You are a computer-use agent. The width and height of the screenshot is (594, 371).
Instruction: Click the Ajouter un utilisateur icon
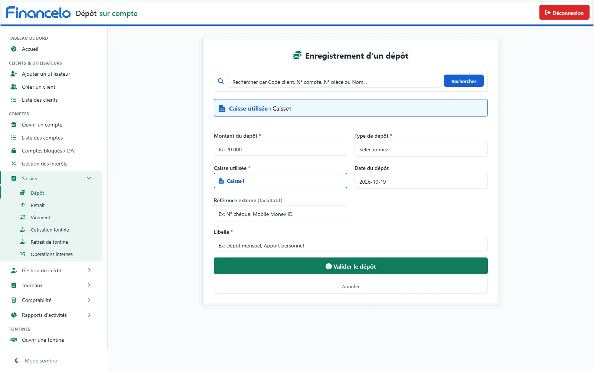(x=14, y=74)
